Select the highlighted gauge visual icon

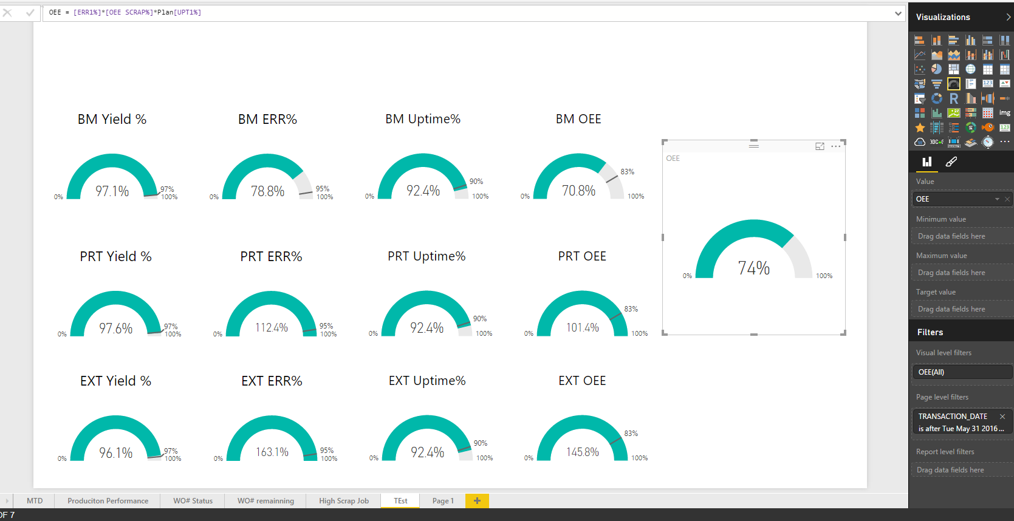[954, 84]
